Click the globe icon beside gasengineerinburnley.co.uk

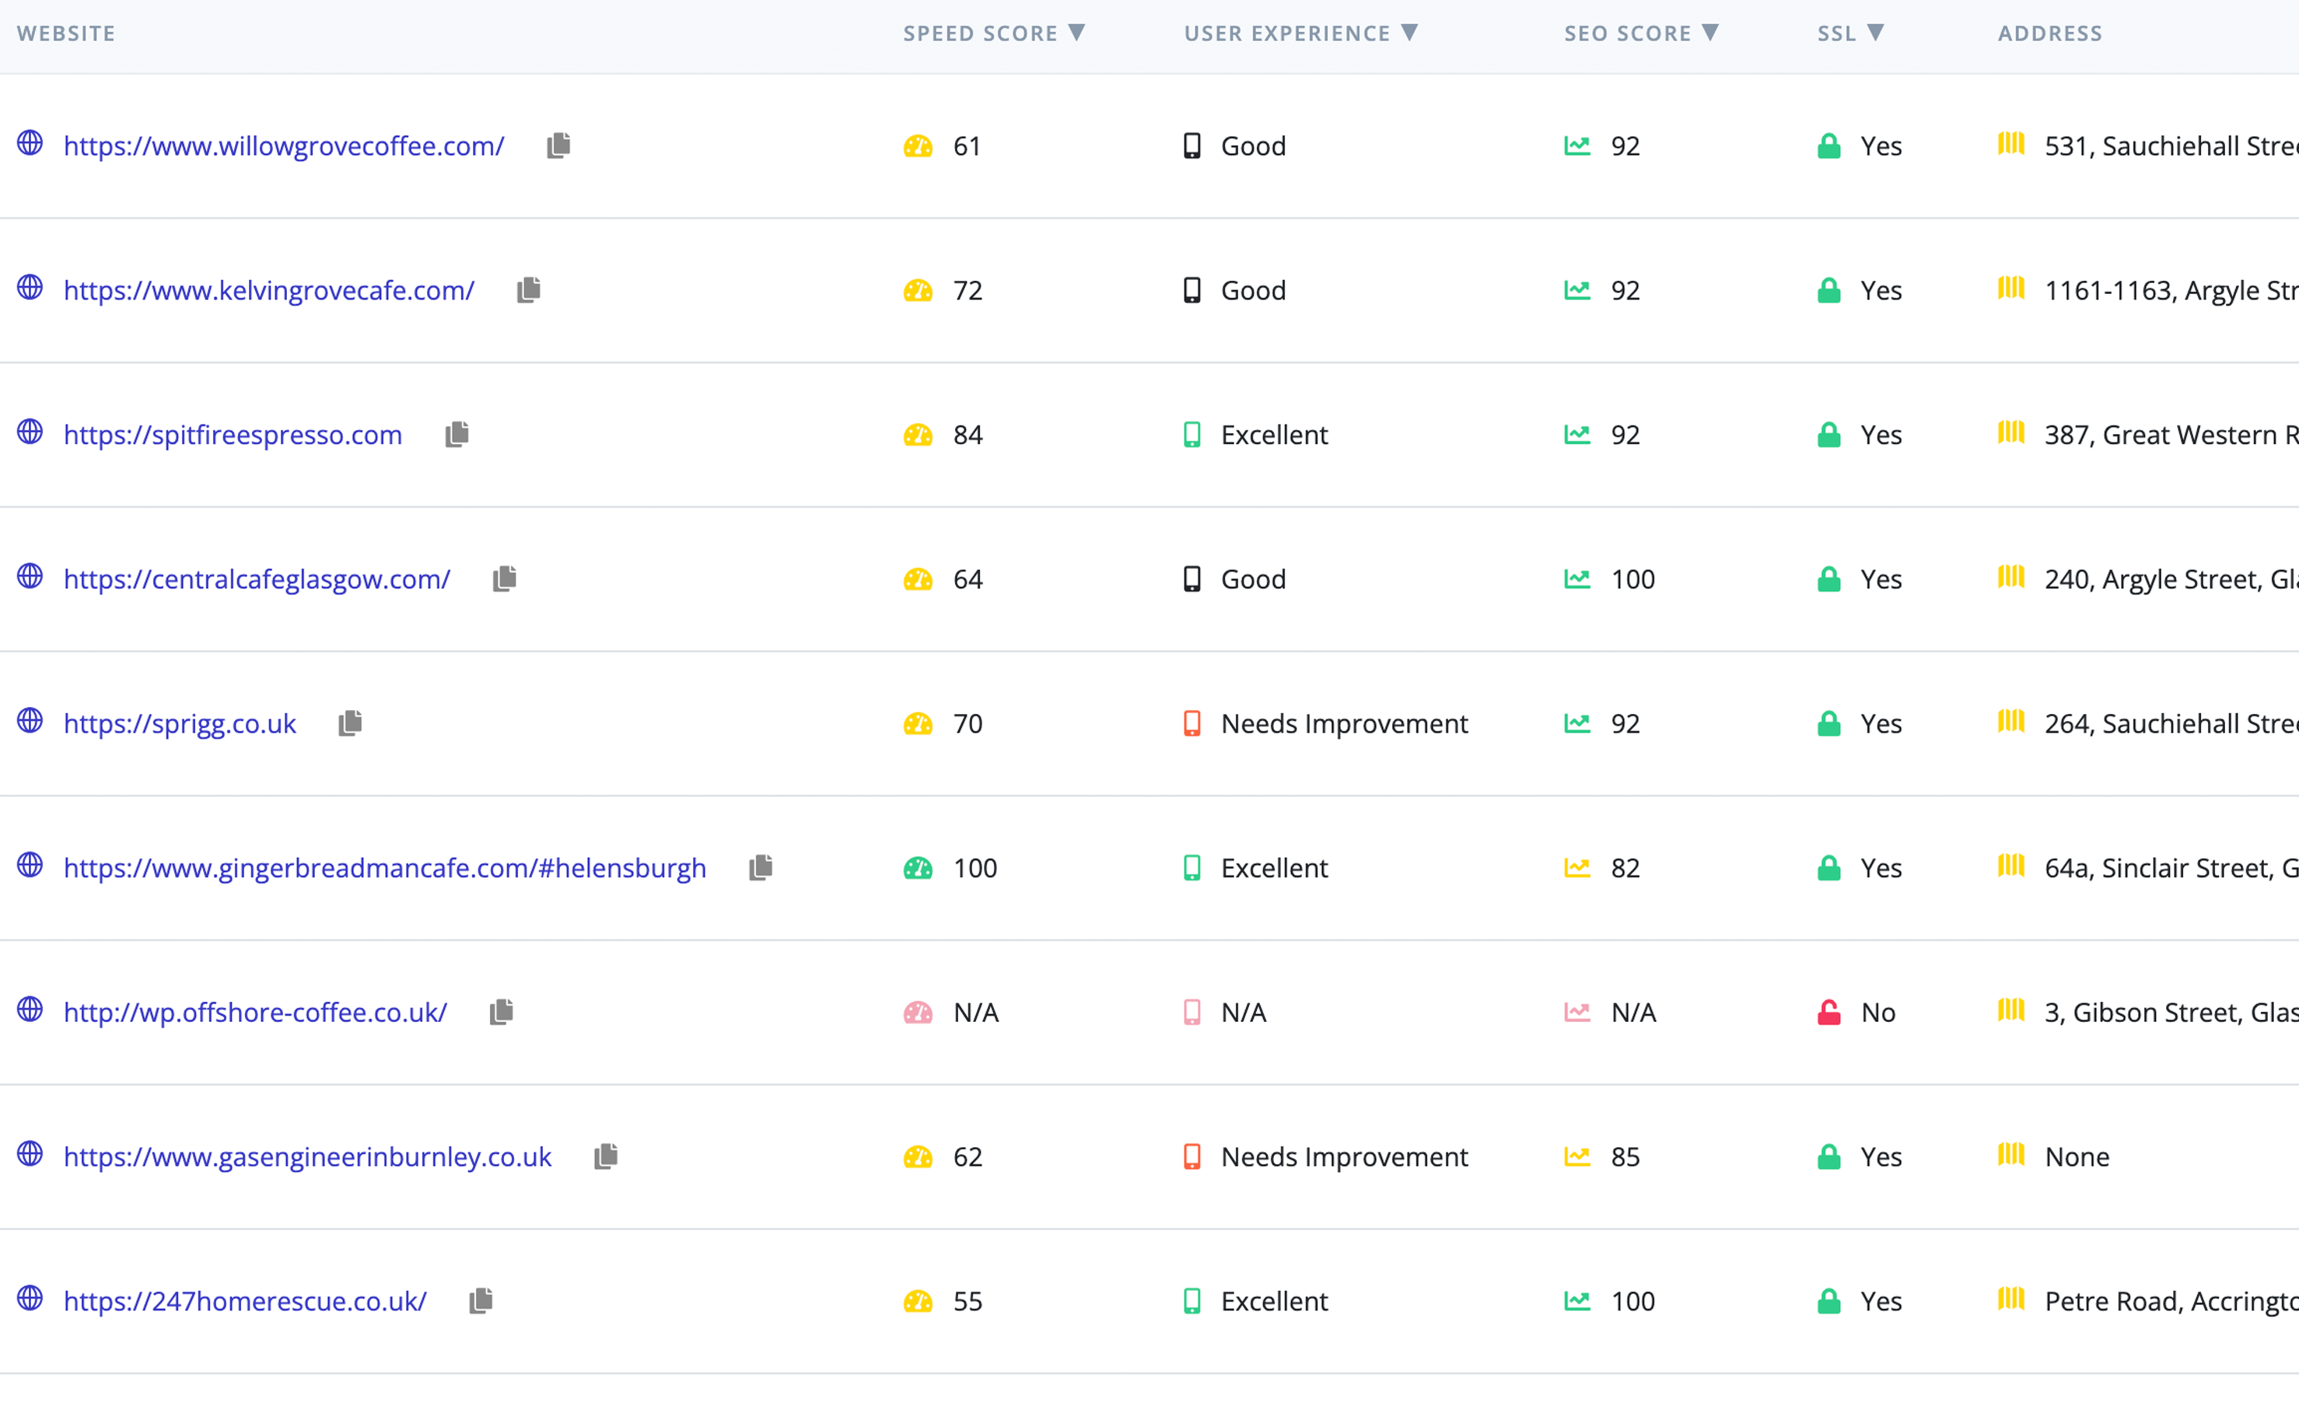coord(29,1156)
